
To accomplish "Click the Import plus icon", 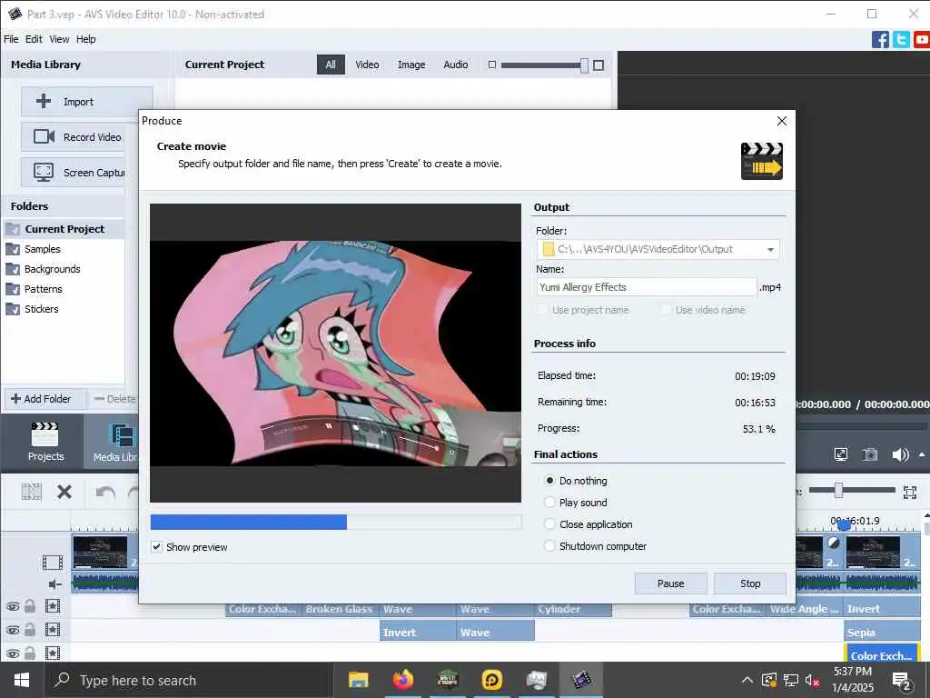I will (44, 102).
